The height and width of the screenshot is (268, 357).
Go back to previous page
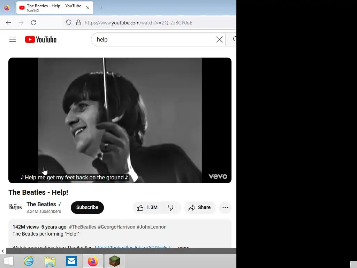pos(8,23)
